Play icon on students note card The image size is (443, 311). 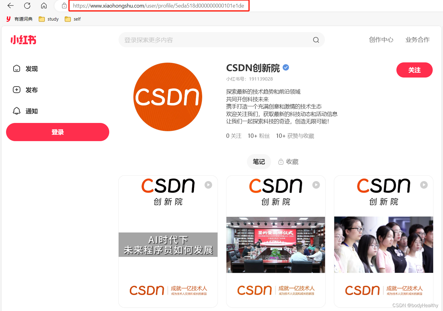(424, 185)
